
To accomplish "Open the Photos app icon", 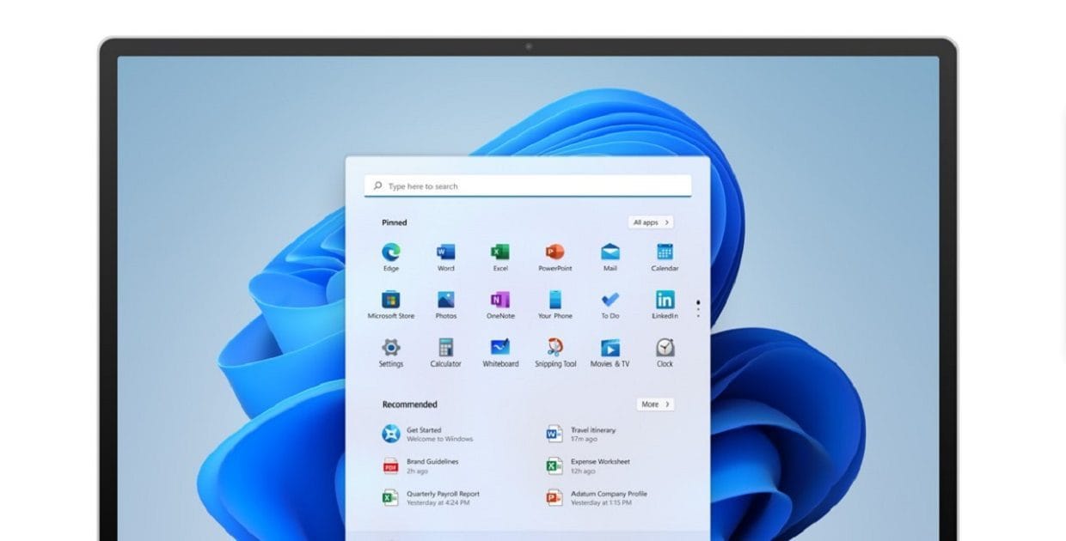I will 445,300.
